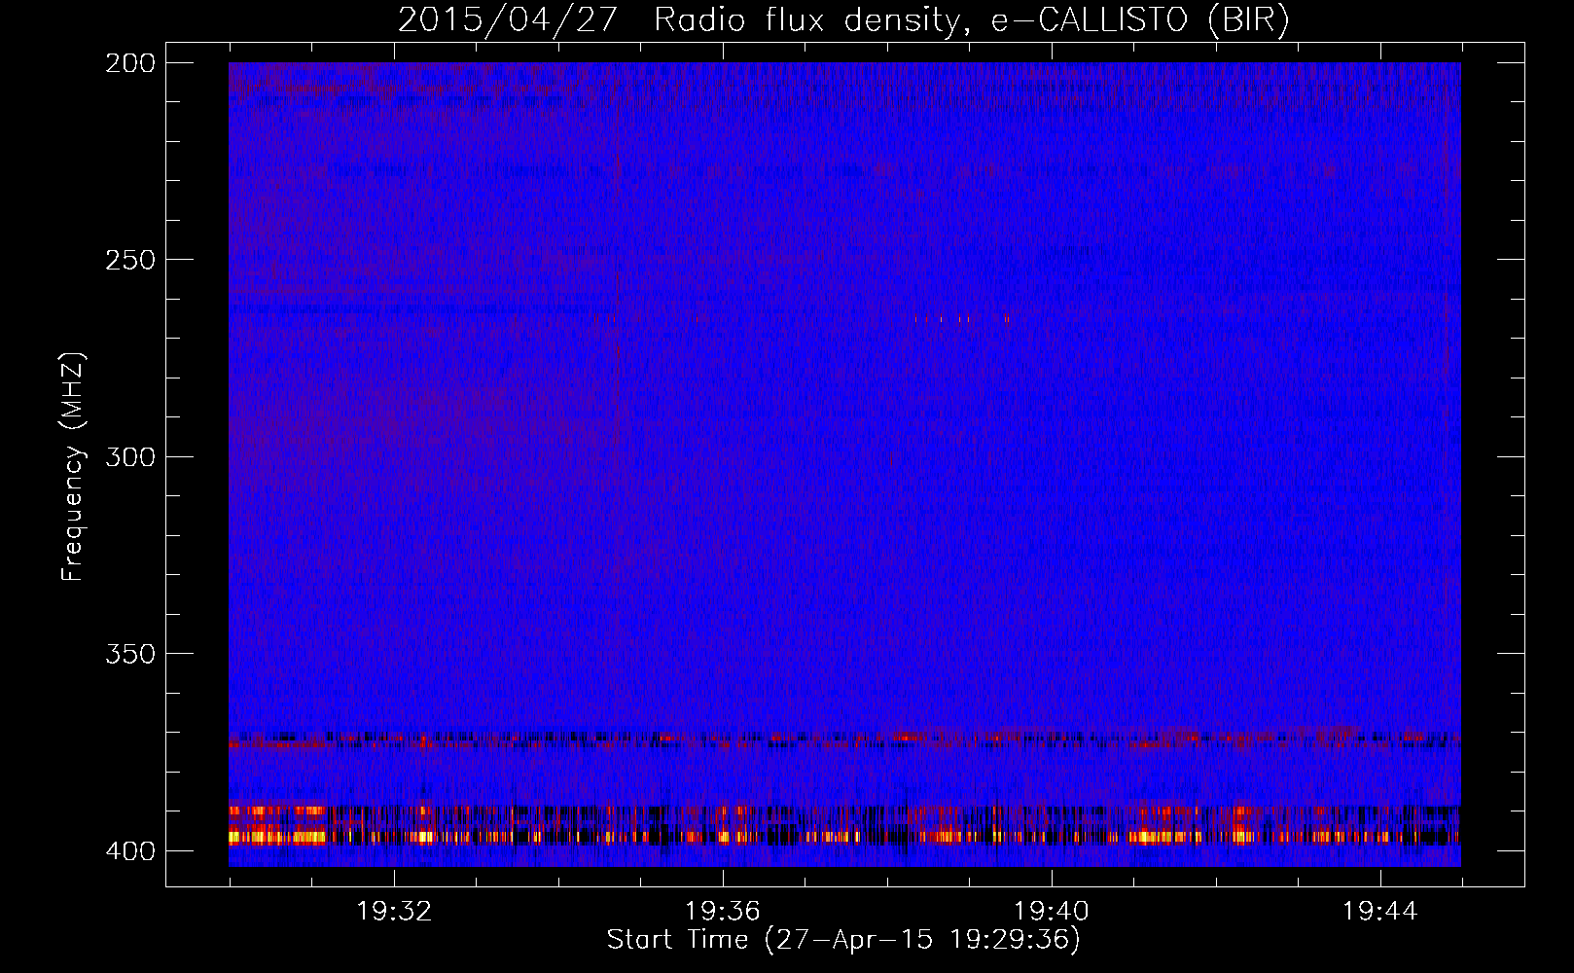Click the 19:44 time tick label
Screen dimensions: 1574x973
coord(1380,911)
